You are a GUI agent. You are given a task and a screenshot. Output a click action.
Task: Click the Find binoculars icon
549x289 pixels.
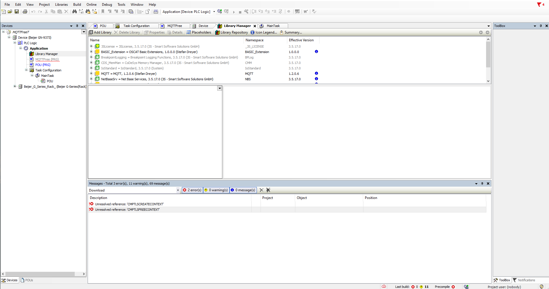(x=74, y=11)
